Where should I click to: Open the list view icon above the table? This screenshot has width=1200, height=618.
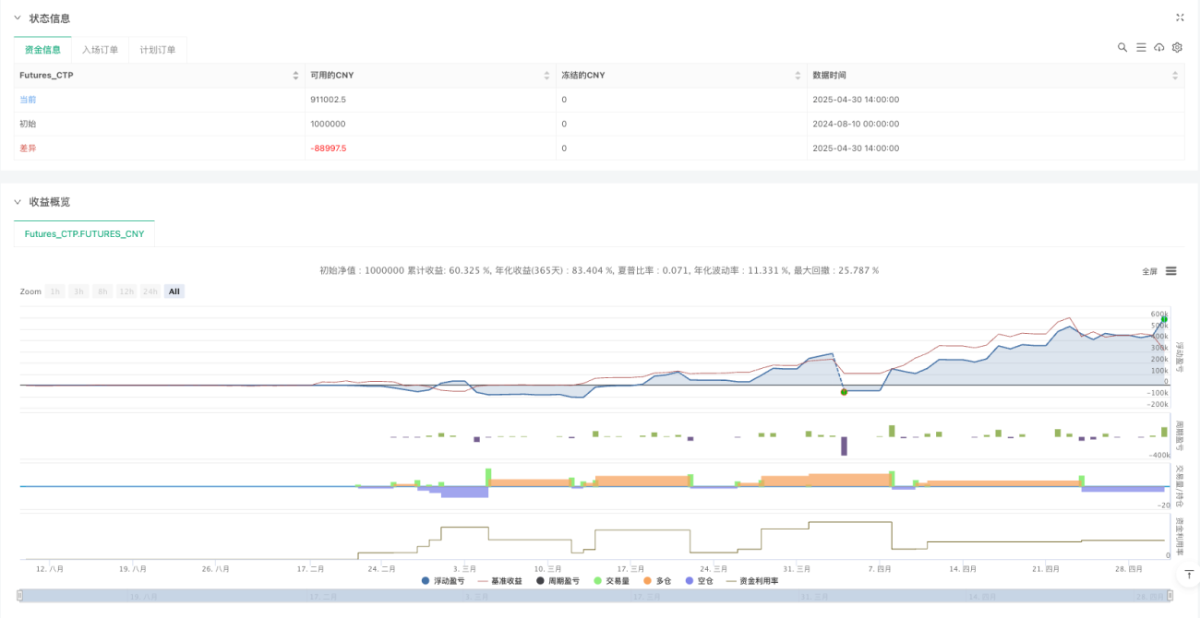1141,47
